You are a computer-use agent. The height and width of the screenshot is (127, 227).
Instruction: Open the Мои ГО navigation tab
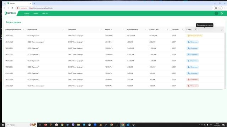coord(45,13)
